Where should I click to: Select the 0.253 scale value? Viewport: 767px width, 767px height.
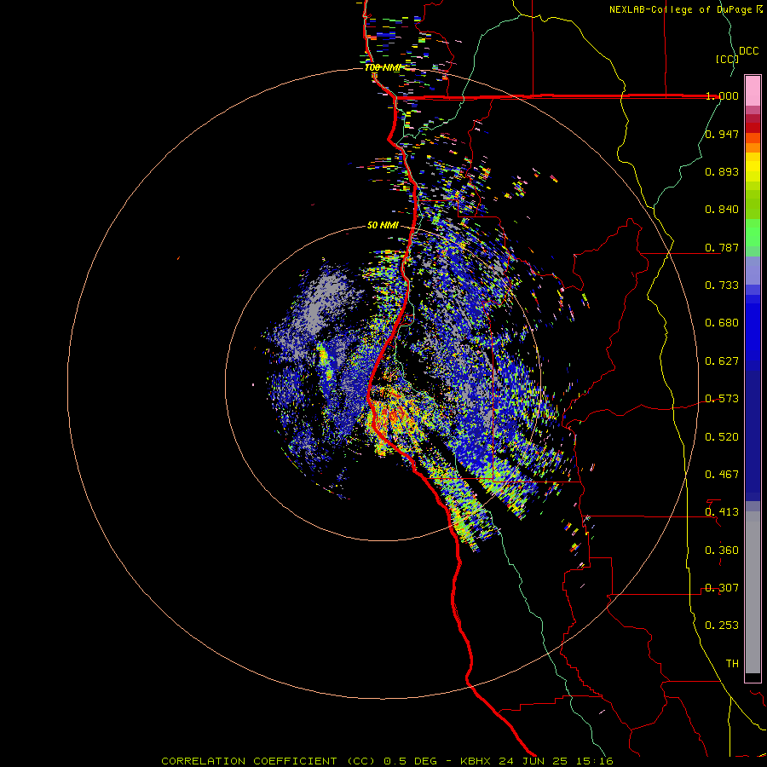point(722,626)
